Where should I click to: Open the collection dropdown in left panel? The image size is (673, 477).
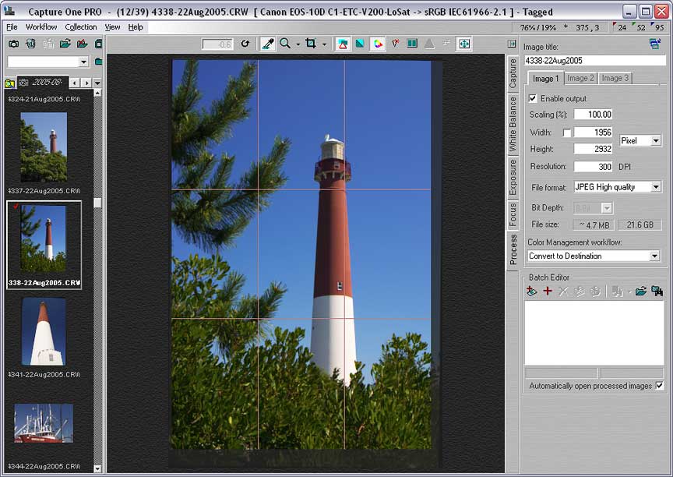click(83, 62)
